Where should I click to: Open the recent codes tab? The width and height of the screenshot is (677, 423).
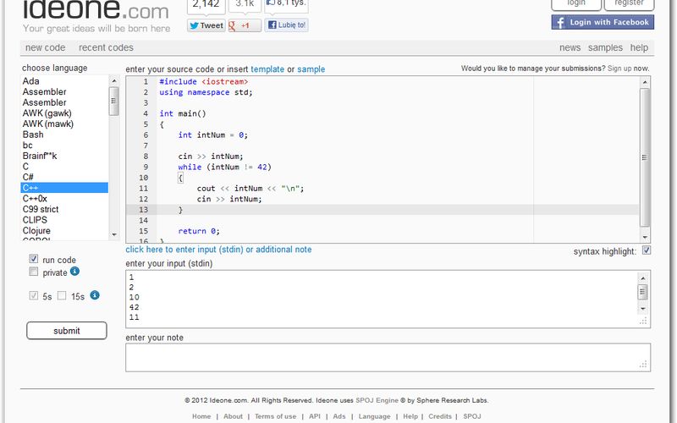click(x=106, y=48)
